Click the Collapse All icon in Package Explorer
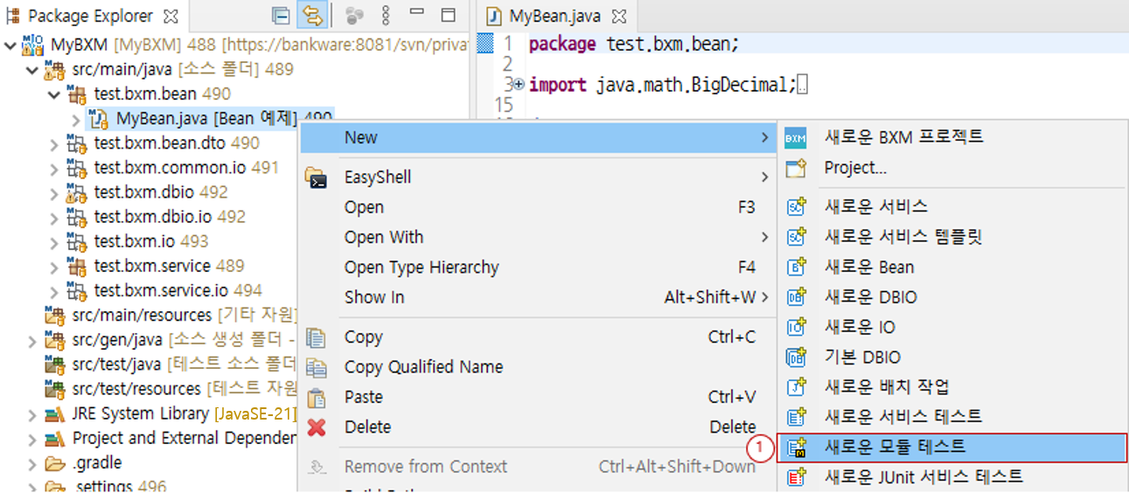 click(x=281, y=16)
